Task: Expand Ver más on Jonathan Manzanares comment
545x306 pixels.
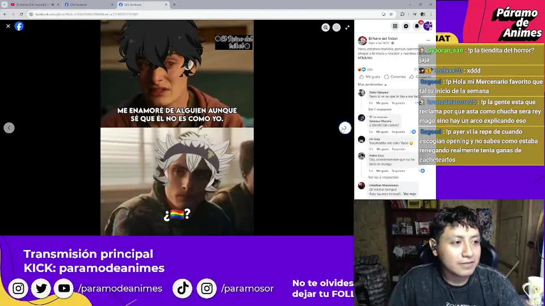Action: pos(409,194)
